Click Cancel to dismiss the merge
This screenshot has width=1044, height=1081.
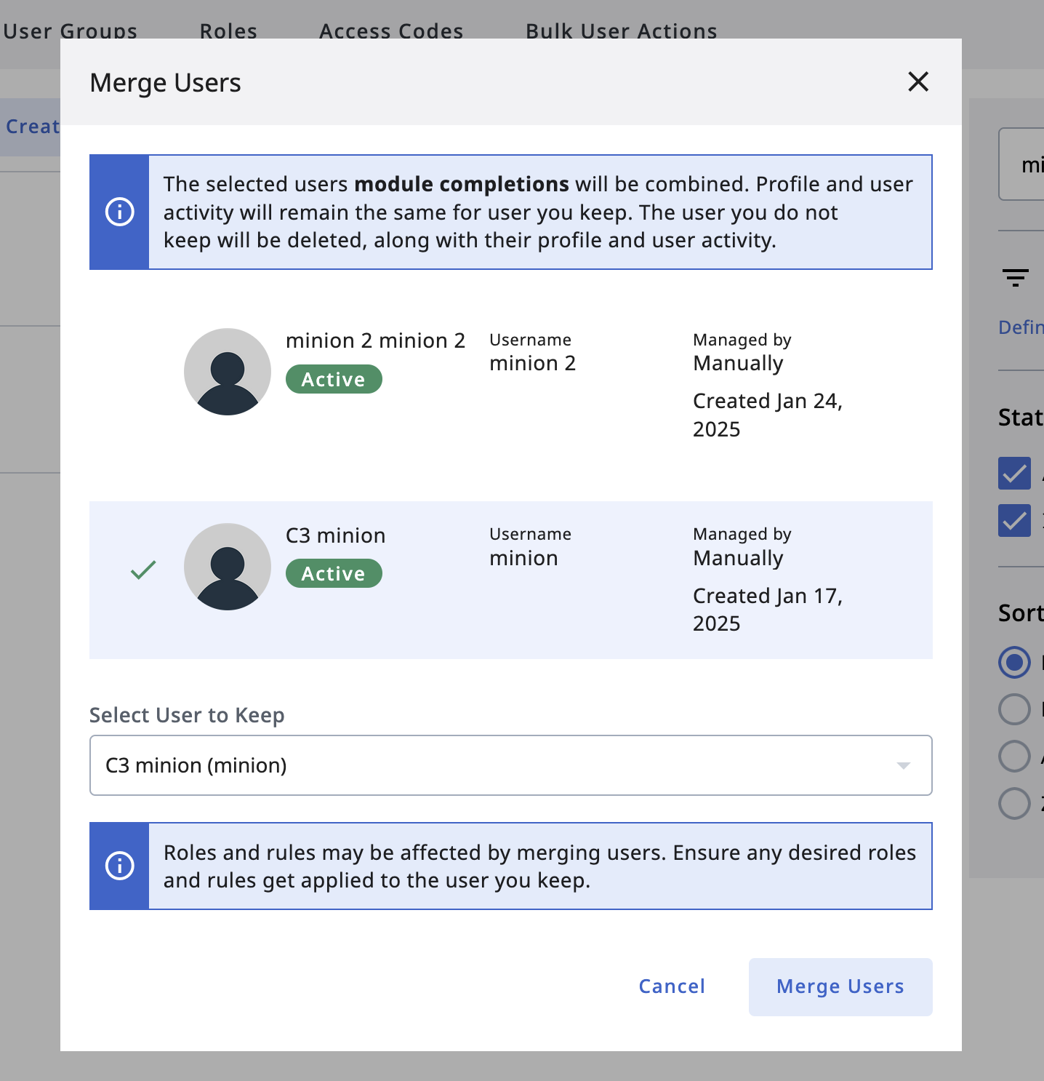672,986
